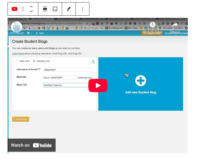This screenshot has height=159, width=199.
Task: Click the Blog Title field containing Softball Heaven
Action: (x=66, y=85)
